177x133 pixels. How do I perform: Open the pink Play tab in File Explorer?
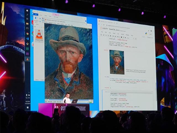pyautogui.click(x=56, y=14)
